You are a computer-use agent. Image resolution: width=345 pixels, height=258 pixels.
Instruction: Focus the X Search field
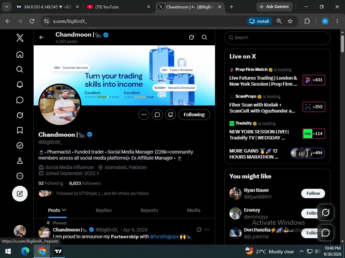(277, 38)
